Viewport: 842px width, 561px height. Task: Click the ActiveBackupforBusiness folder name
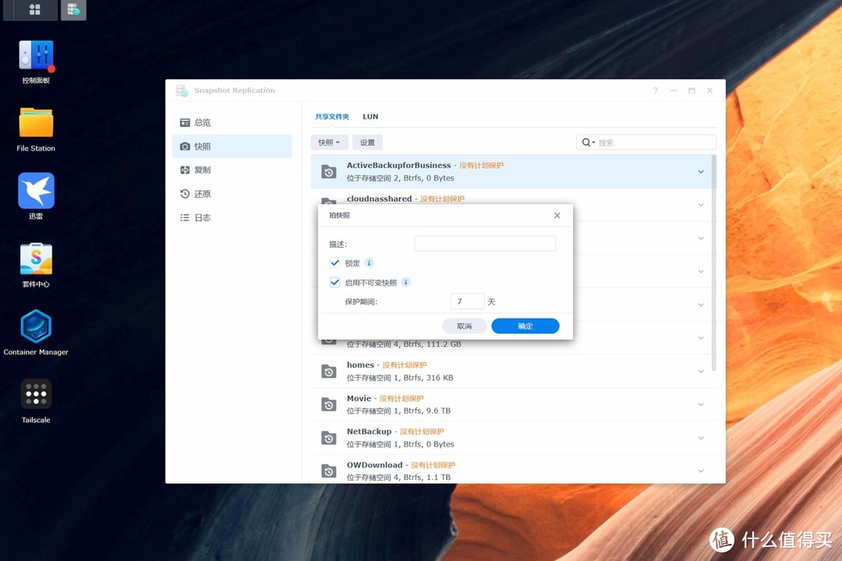(x=398, y=165)
